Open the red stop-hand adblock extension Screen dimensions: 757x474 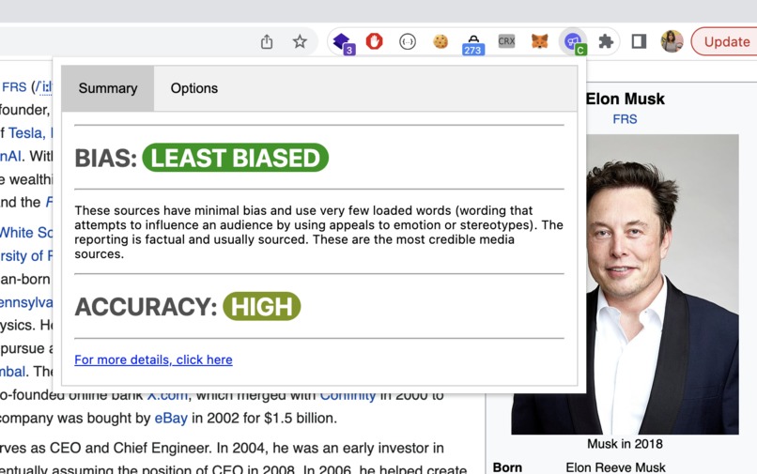[374, 41]
